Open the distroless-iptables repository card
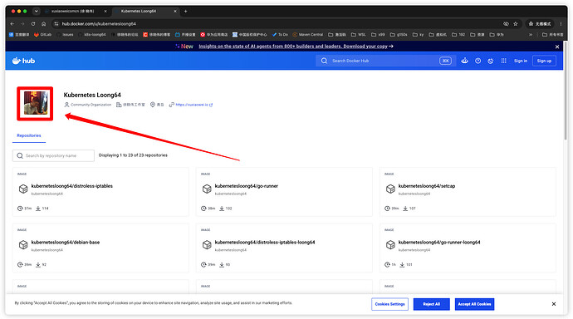573x319 pixels. 100,192
